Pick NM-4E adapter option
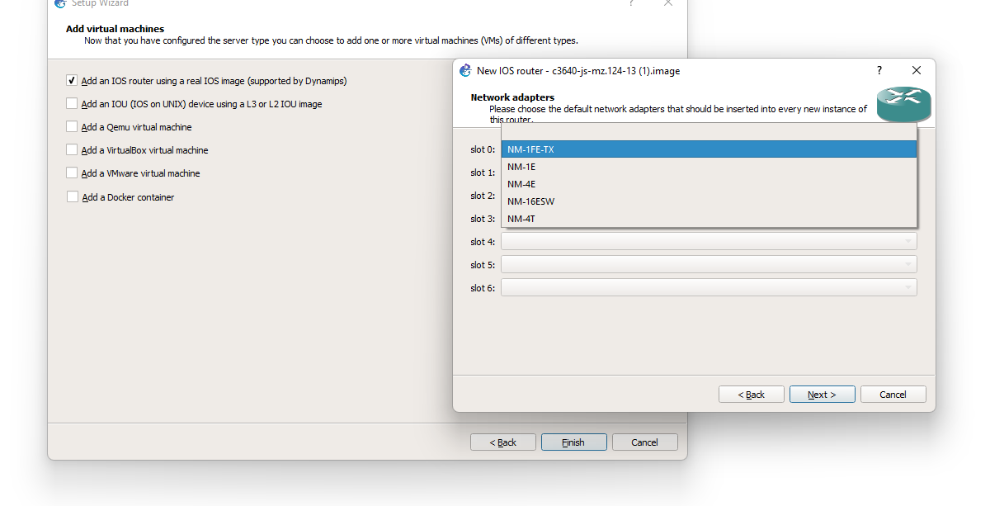This screenshot has height=506, width=990. 709,184
